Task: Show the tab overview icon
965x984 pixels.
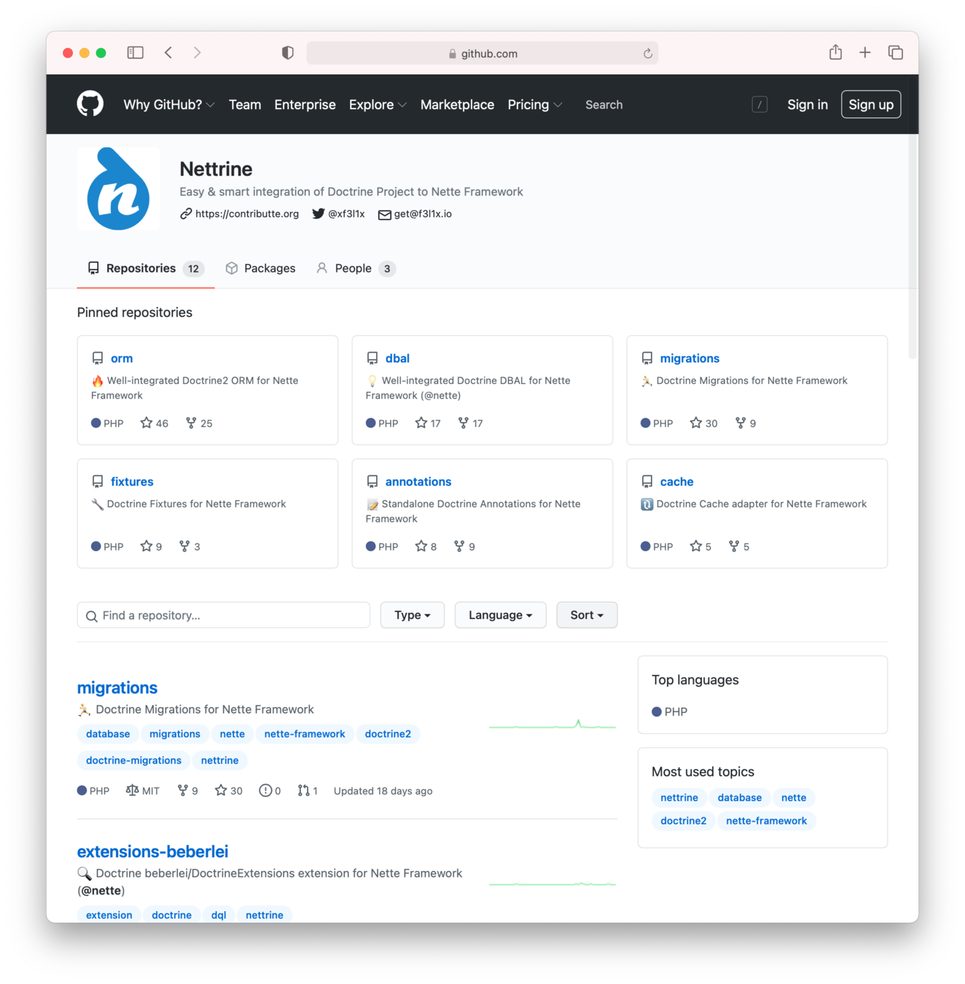Action: (895, 52)
